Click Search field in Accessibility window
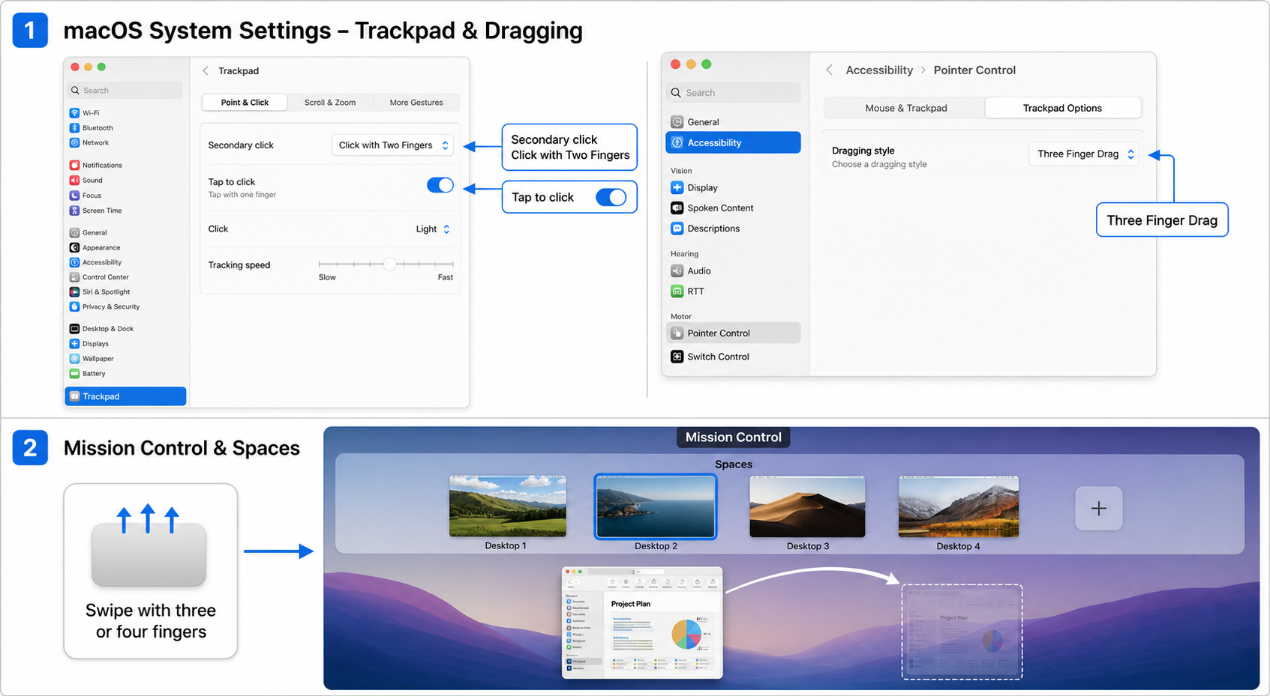The image size is (1270, 696). pyautogui.click(x=733, y=93)
